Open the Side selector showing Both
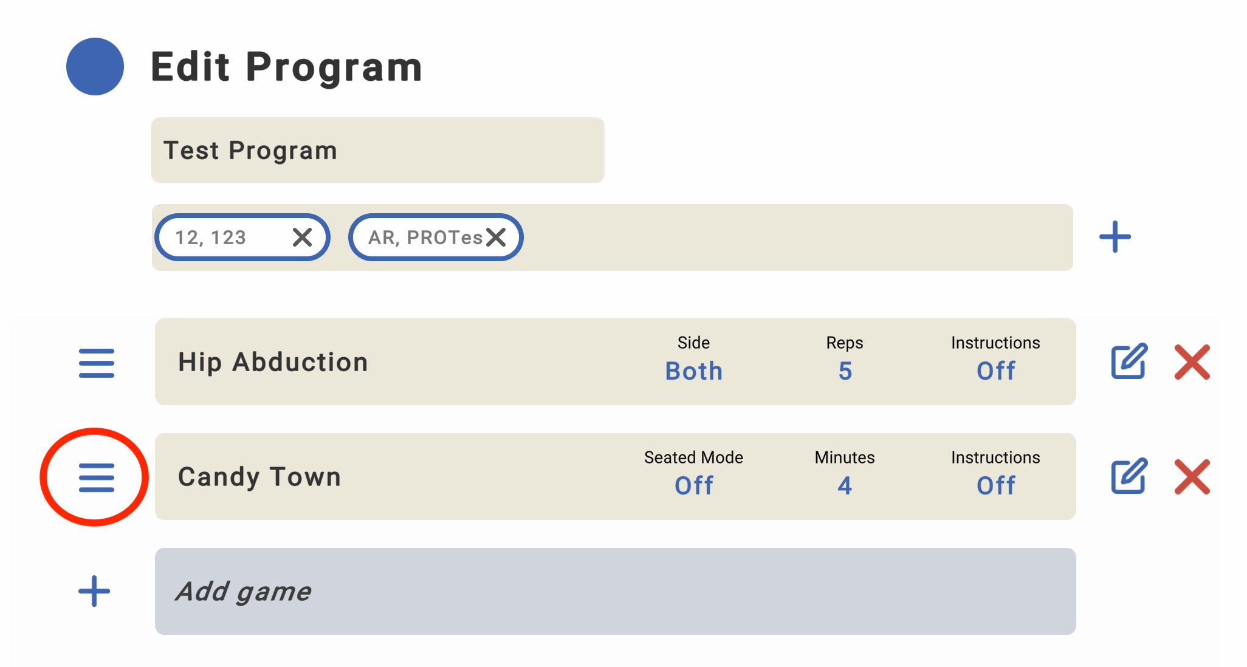Image resolution: width=1247 pixels, height=667 pixels. coord(693,371)
